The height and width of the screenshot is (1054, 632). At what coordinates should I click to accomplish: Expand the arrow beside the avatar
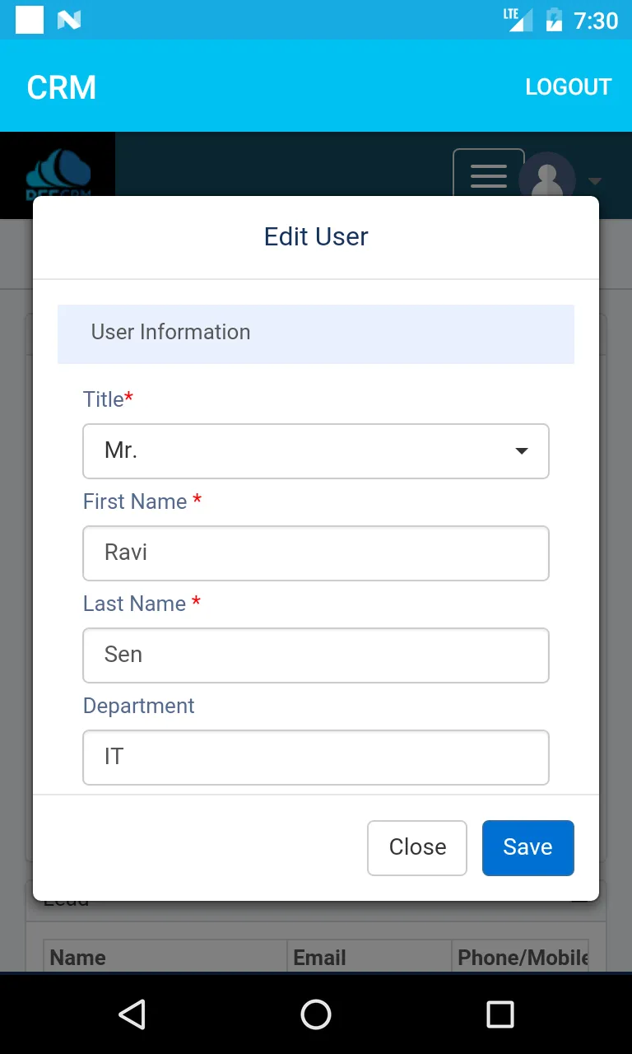click(x=595, y=181)
